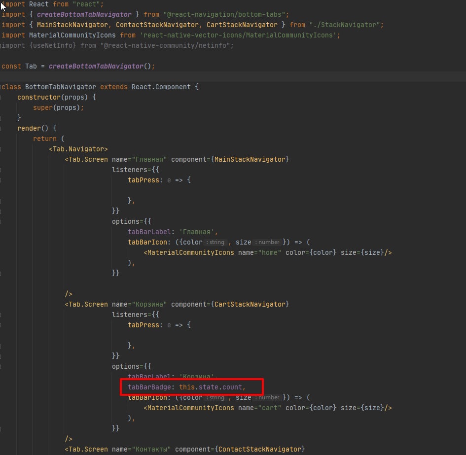The height and width of the screenshot is (455, 466).
Task: Click super(props) inside the constructor
Action: coord(57,107)
